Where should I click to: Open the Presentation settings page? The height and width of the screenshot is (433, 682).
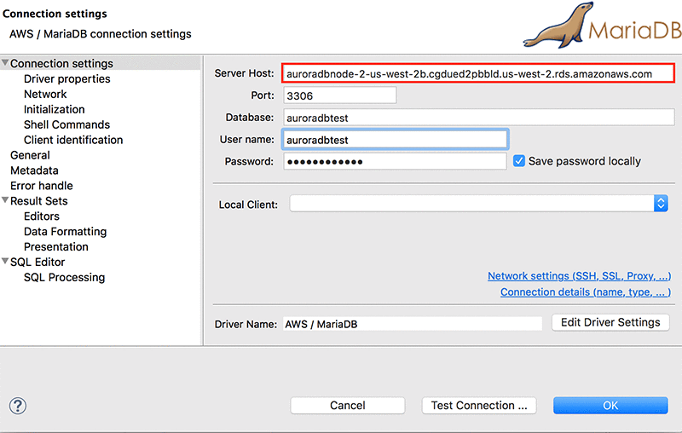point(56,246)
